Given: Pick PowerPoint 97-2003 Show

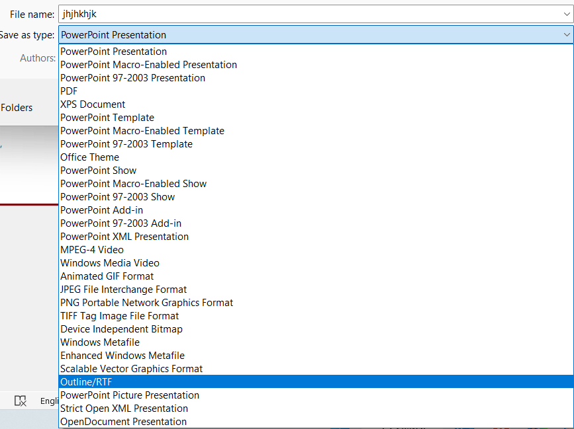Looking at the screenshot, I should 316,197.
